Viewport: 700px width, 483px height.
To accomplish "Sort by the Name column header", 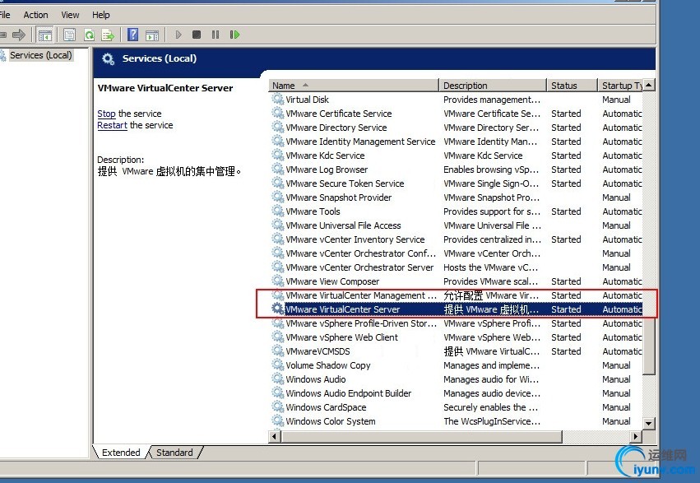I will [x=355, y=86].
